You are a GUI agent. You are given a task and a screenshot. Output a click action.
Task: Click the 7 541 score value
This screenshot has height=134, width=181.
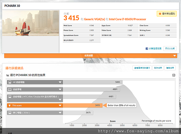click(x=130, y=35)
